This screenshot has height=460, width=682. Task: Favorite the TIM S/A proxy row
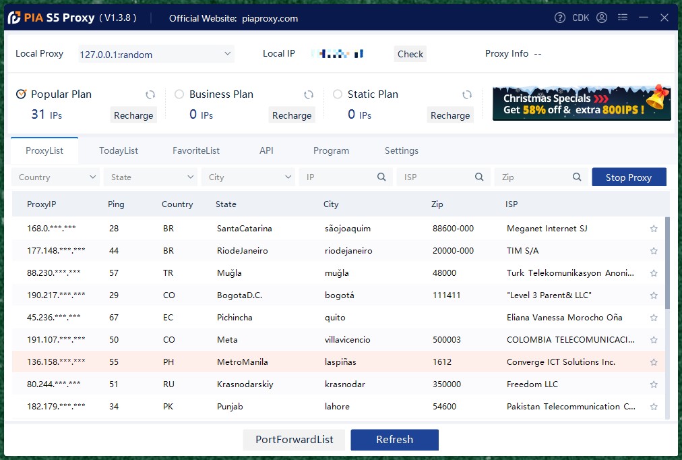point(654,251)
